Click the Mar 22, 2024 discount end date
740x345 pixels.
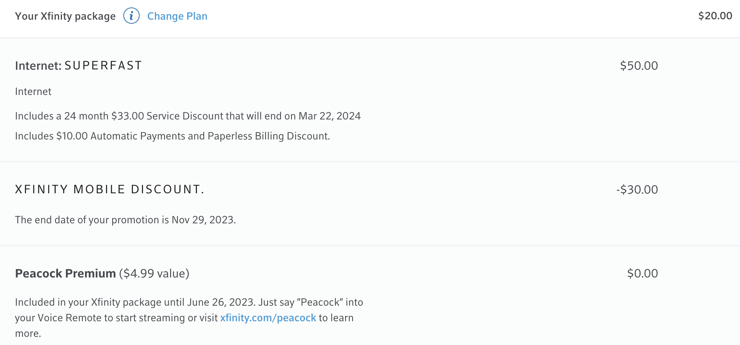coord(330,116)
